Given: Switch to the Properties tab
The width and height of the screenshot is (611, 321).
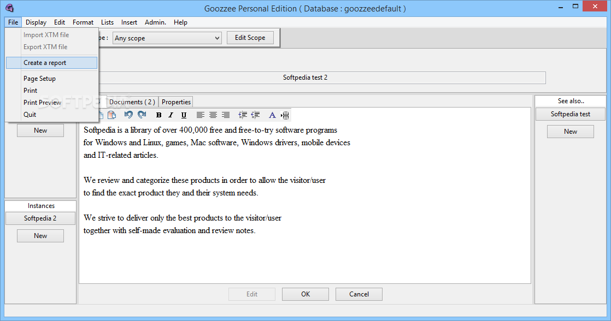Looking at the screenshot, I should point(176,102).
